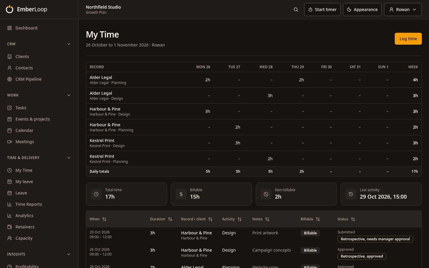Click the search magnifier icon
Viewport: 429px width, 268px height.
tap(296, 10)
